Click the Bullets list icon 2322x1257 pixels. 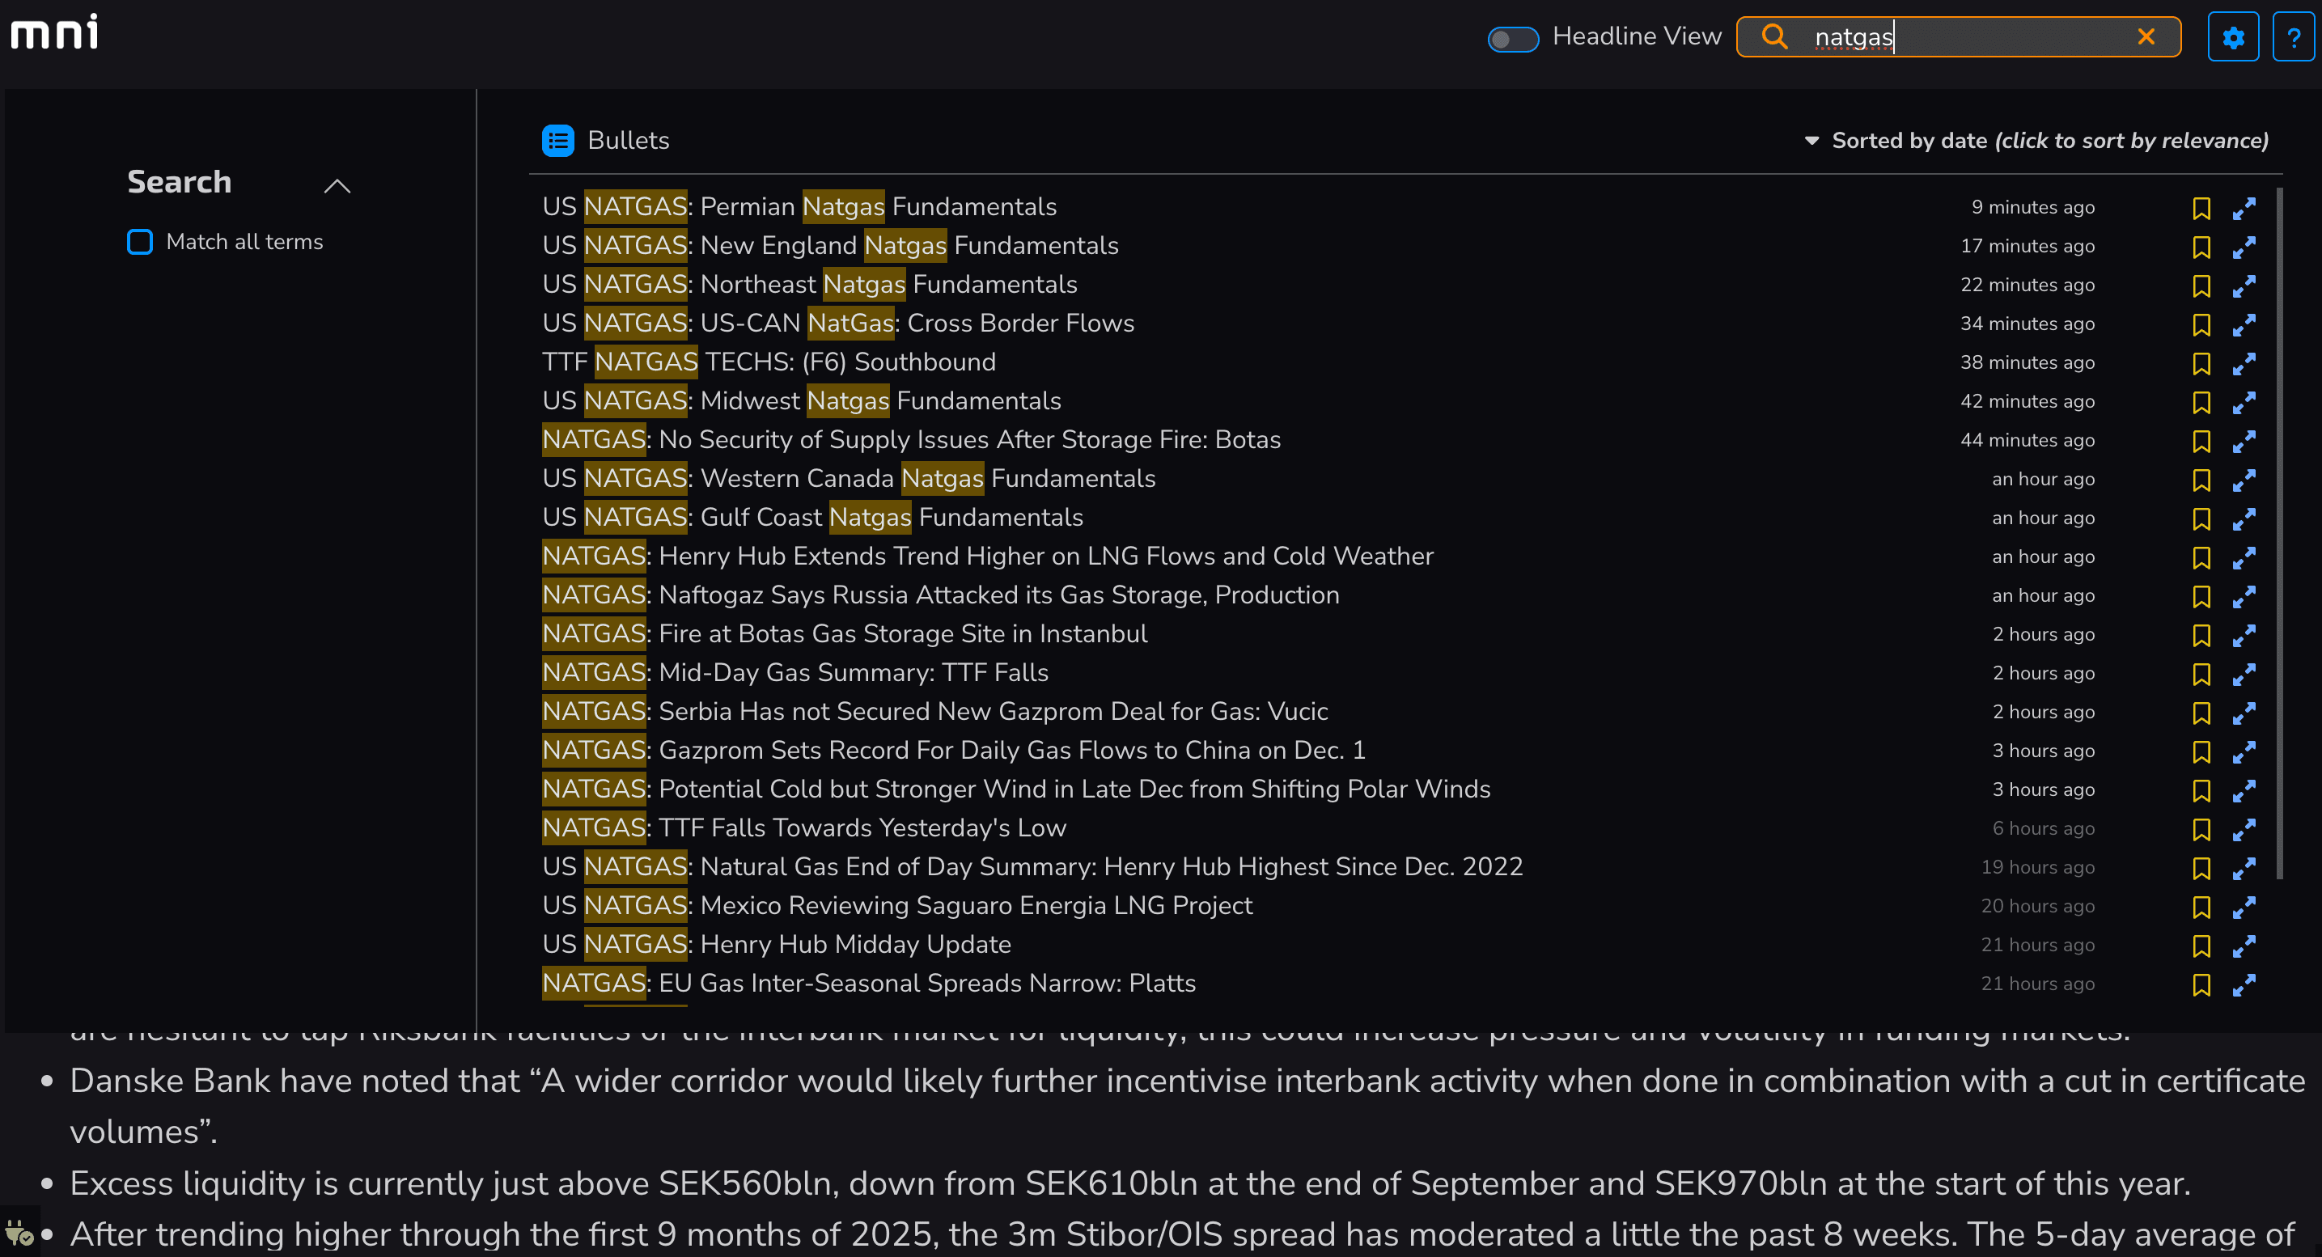(x=558, y=140)
